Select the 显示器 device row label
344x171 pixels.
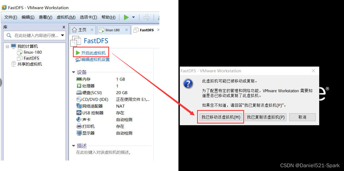point(89,133)
